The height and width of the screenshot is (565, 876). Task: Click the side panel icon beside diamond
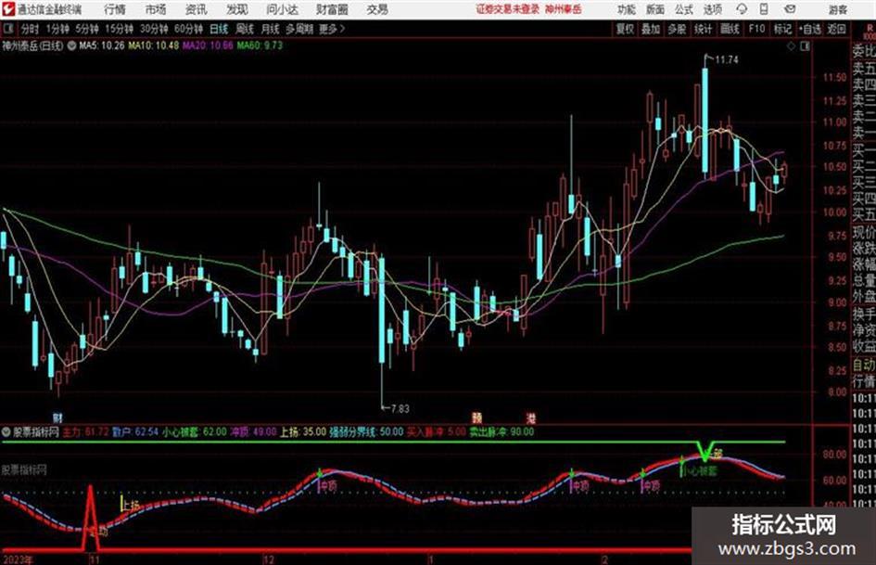click(x=805, y=46)
